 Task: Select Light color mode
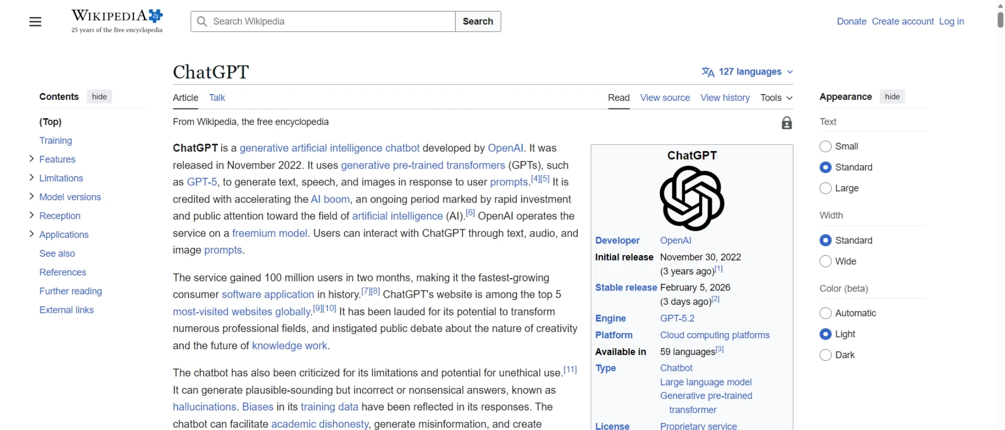point(826,334)
